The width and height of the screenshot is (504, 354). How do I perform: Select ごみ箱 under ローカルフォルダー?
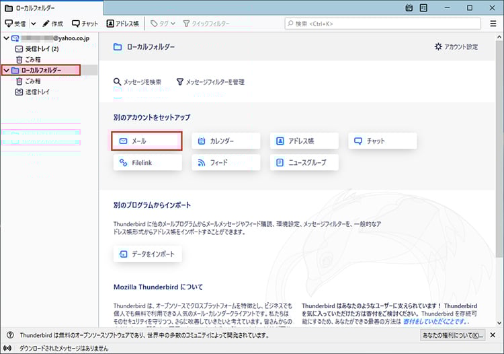(28, 81)
